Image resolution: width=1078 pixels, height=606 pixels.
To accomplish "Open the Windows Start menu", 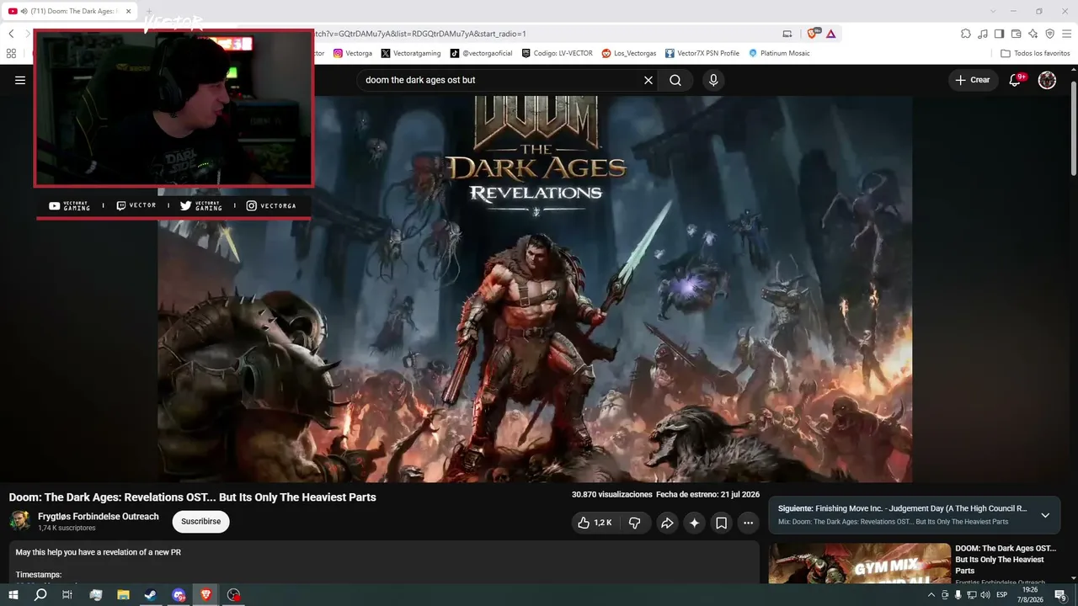I will (13, 595).
